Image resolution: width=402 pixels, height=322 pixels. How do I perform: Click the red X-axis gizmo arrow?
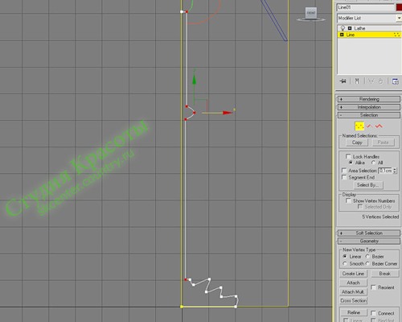click(227, 113)
